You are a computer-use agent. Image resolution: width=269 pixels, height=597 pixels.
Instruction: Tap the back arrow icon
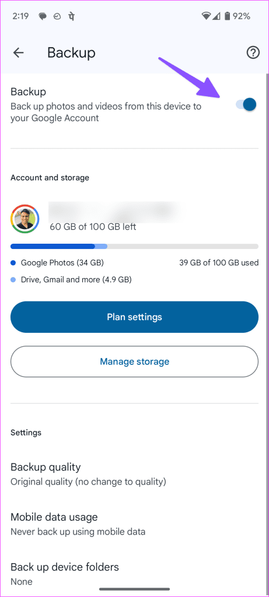[x=18, y=53]
